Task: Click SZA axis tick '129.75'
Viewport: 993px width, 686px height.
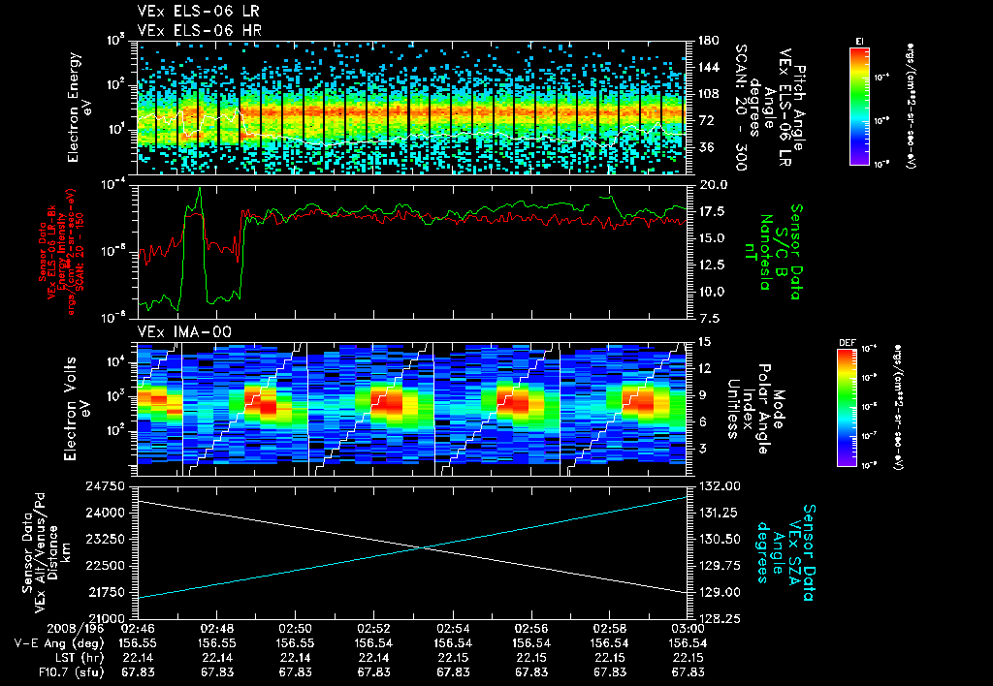Action: tap(720, 567)
